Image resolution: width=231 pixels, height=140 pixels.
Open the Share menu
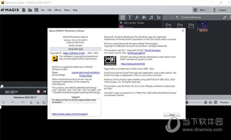coord(67,10)
